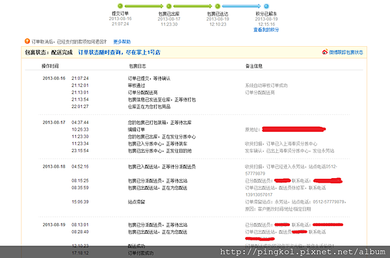
Task: Click the 操作时间 column header
Action: pyautogui.click(x=50, y=66)
